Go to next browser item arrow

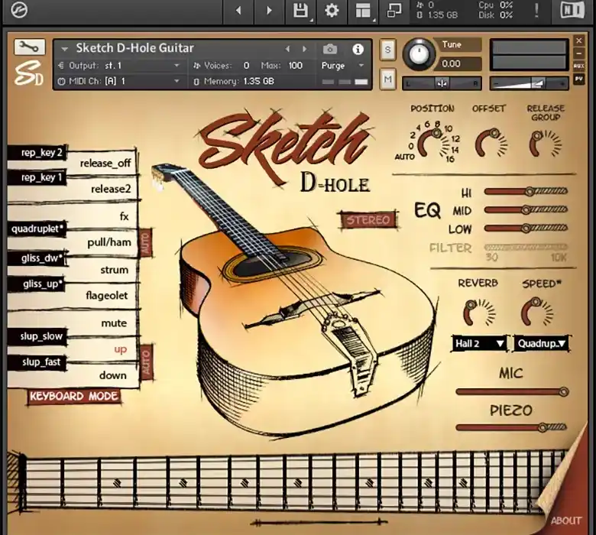pos(269,10)
